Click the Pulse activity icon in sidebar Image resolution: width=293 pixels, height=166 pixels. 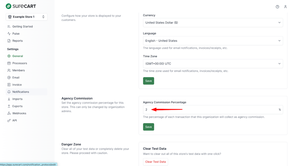pyautogui.click(x=9, y=33)
